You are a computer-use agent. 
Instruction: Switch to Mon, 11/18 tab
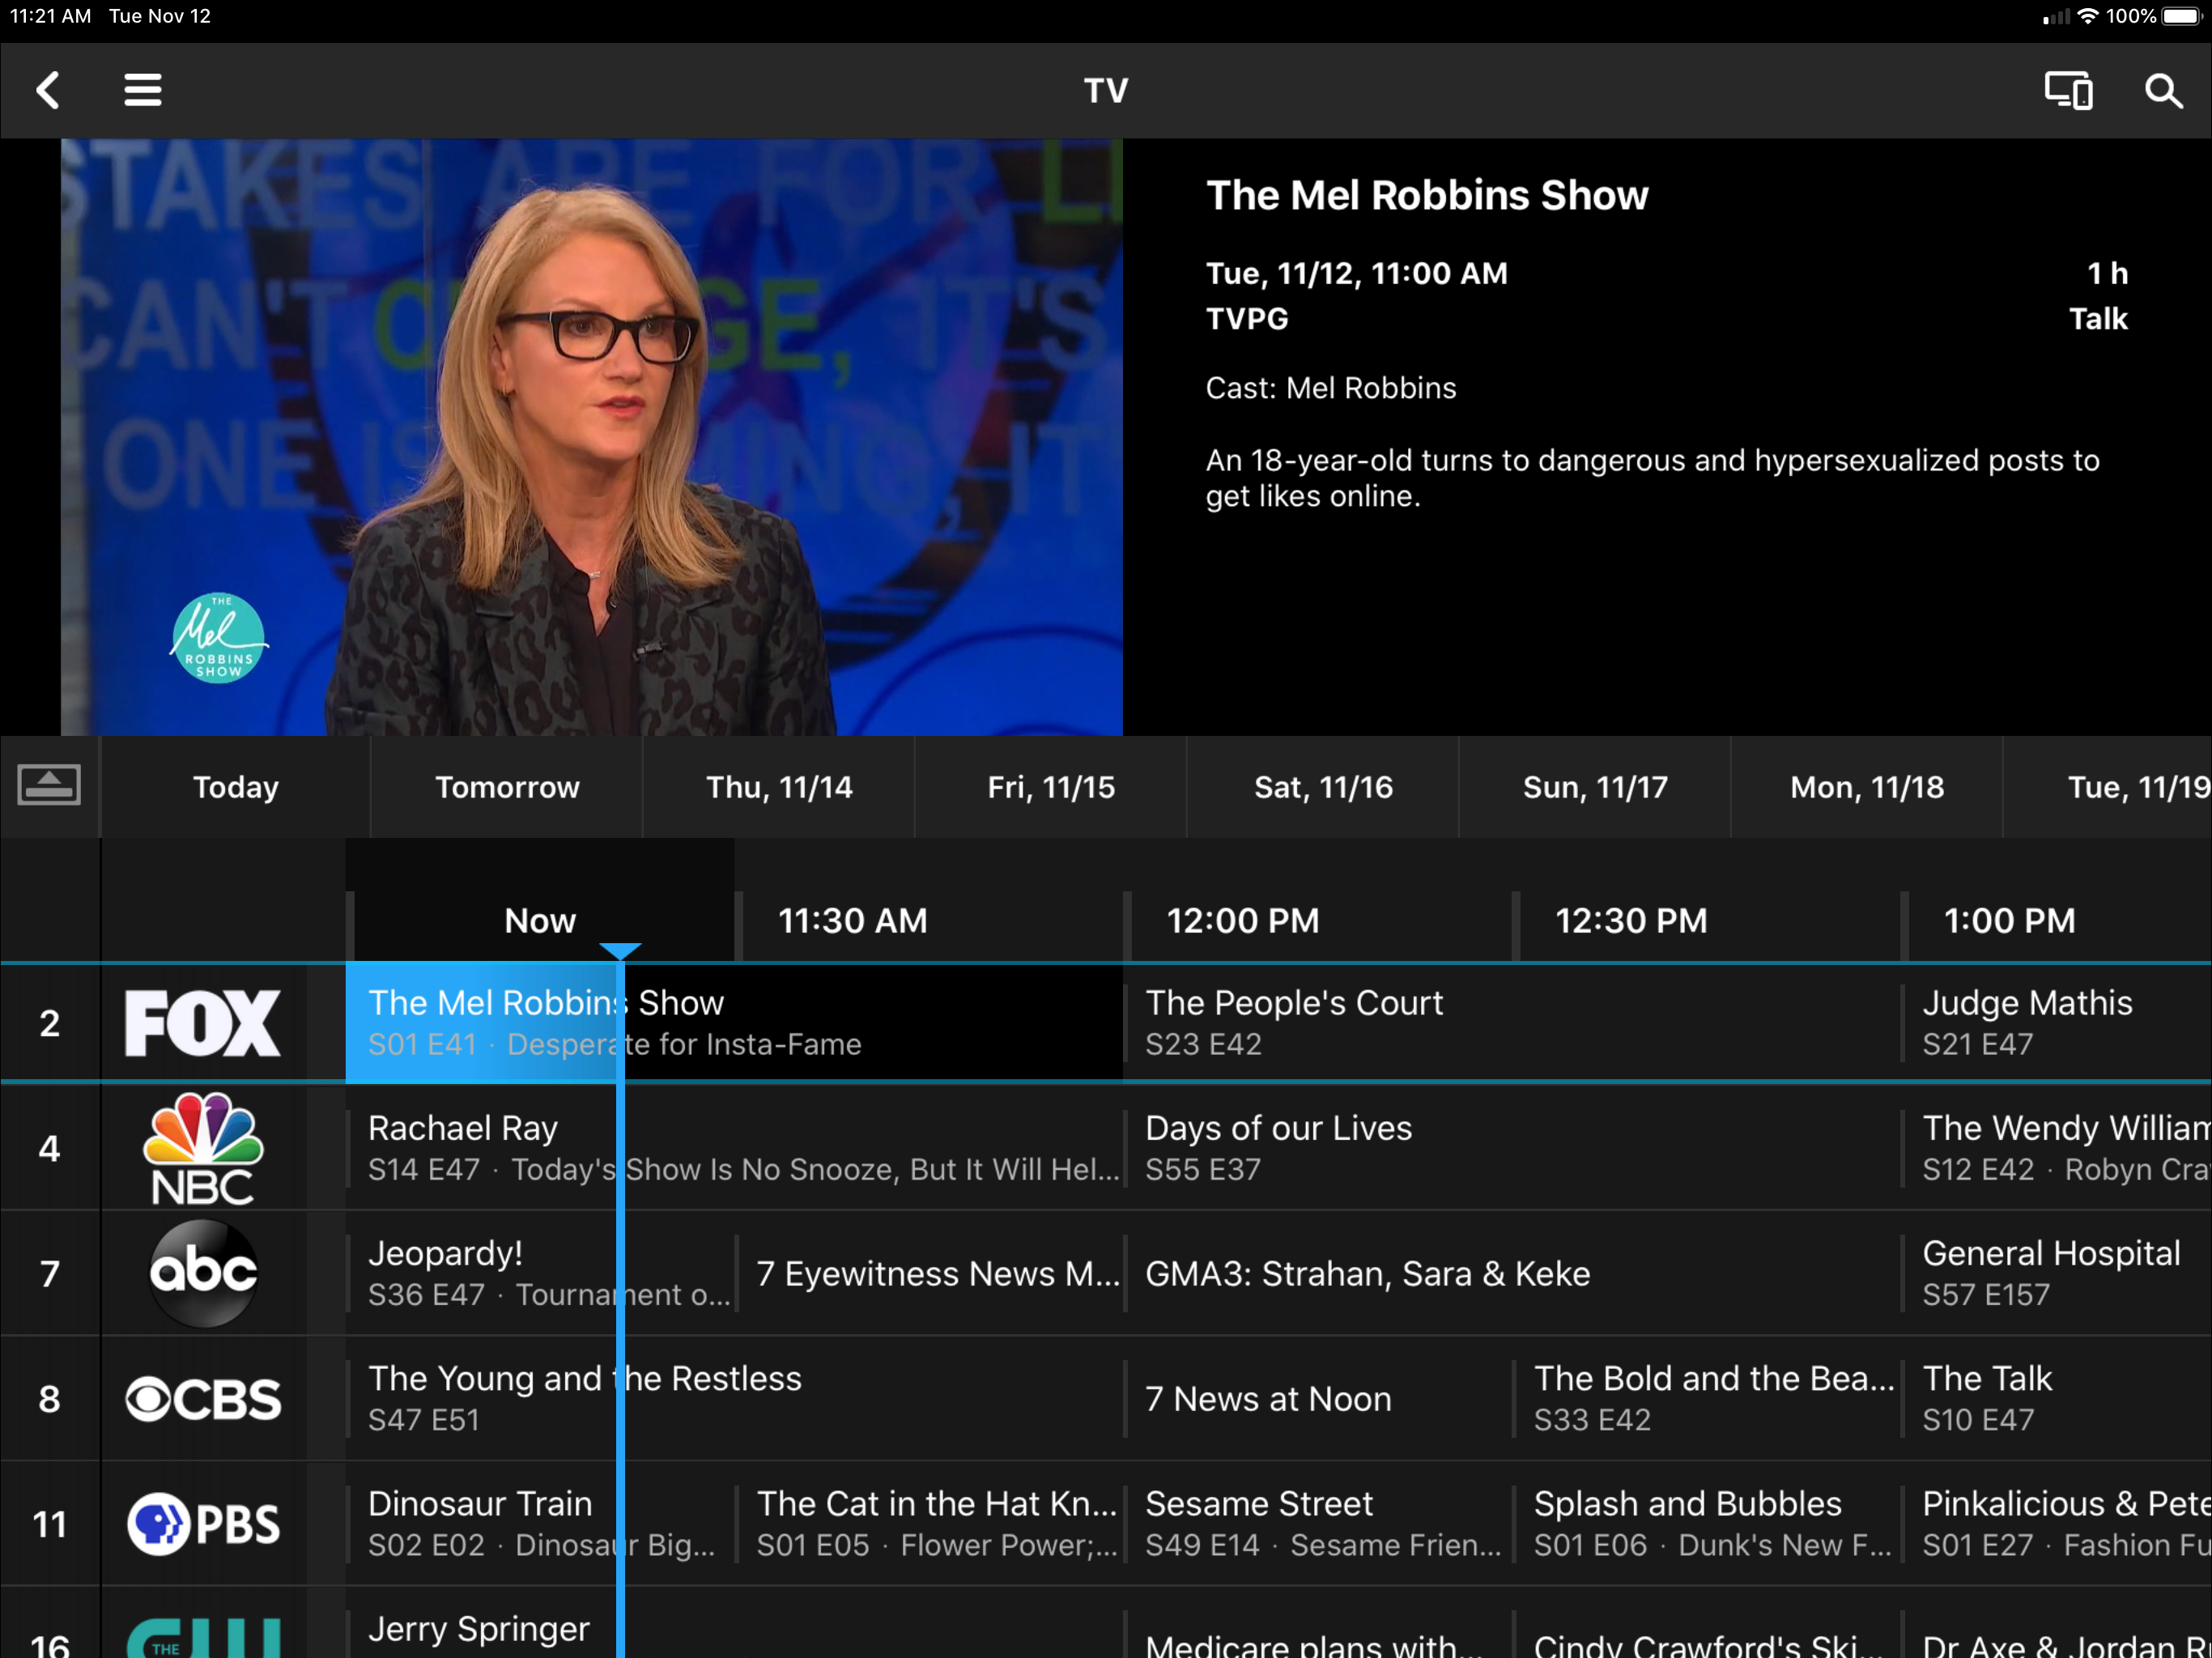1867,787
